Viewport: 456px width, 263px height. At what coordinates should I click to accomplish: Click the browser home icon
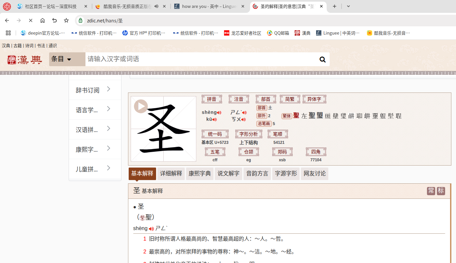(x=42, y=20)
